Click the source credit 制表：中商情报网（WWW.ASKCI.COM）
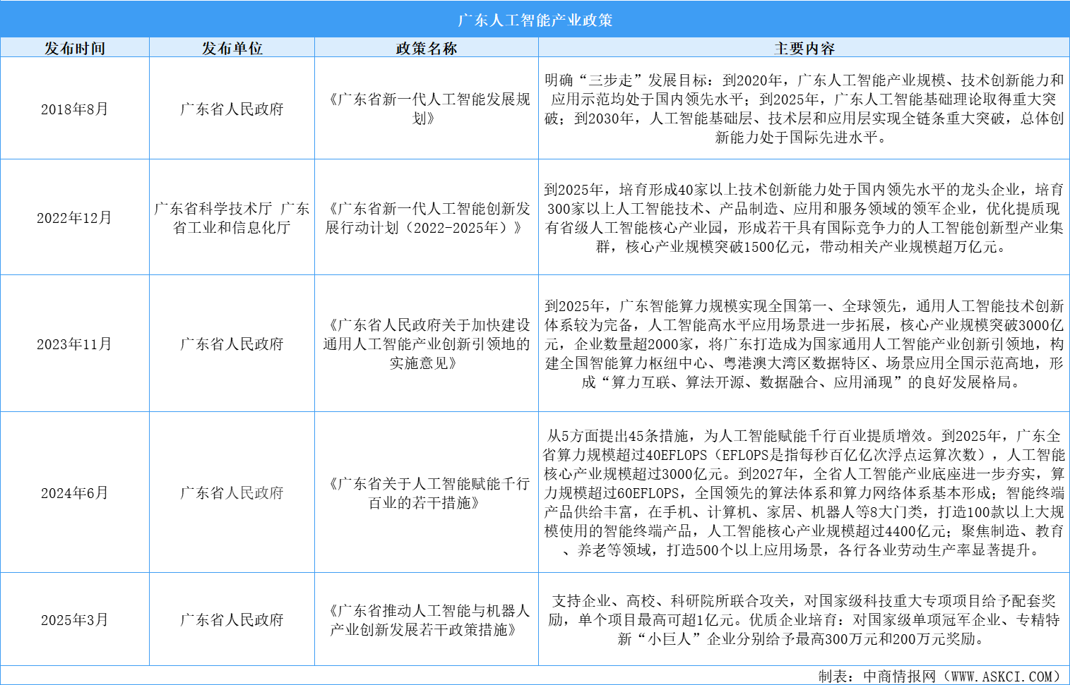 coord(942,676)
